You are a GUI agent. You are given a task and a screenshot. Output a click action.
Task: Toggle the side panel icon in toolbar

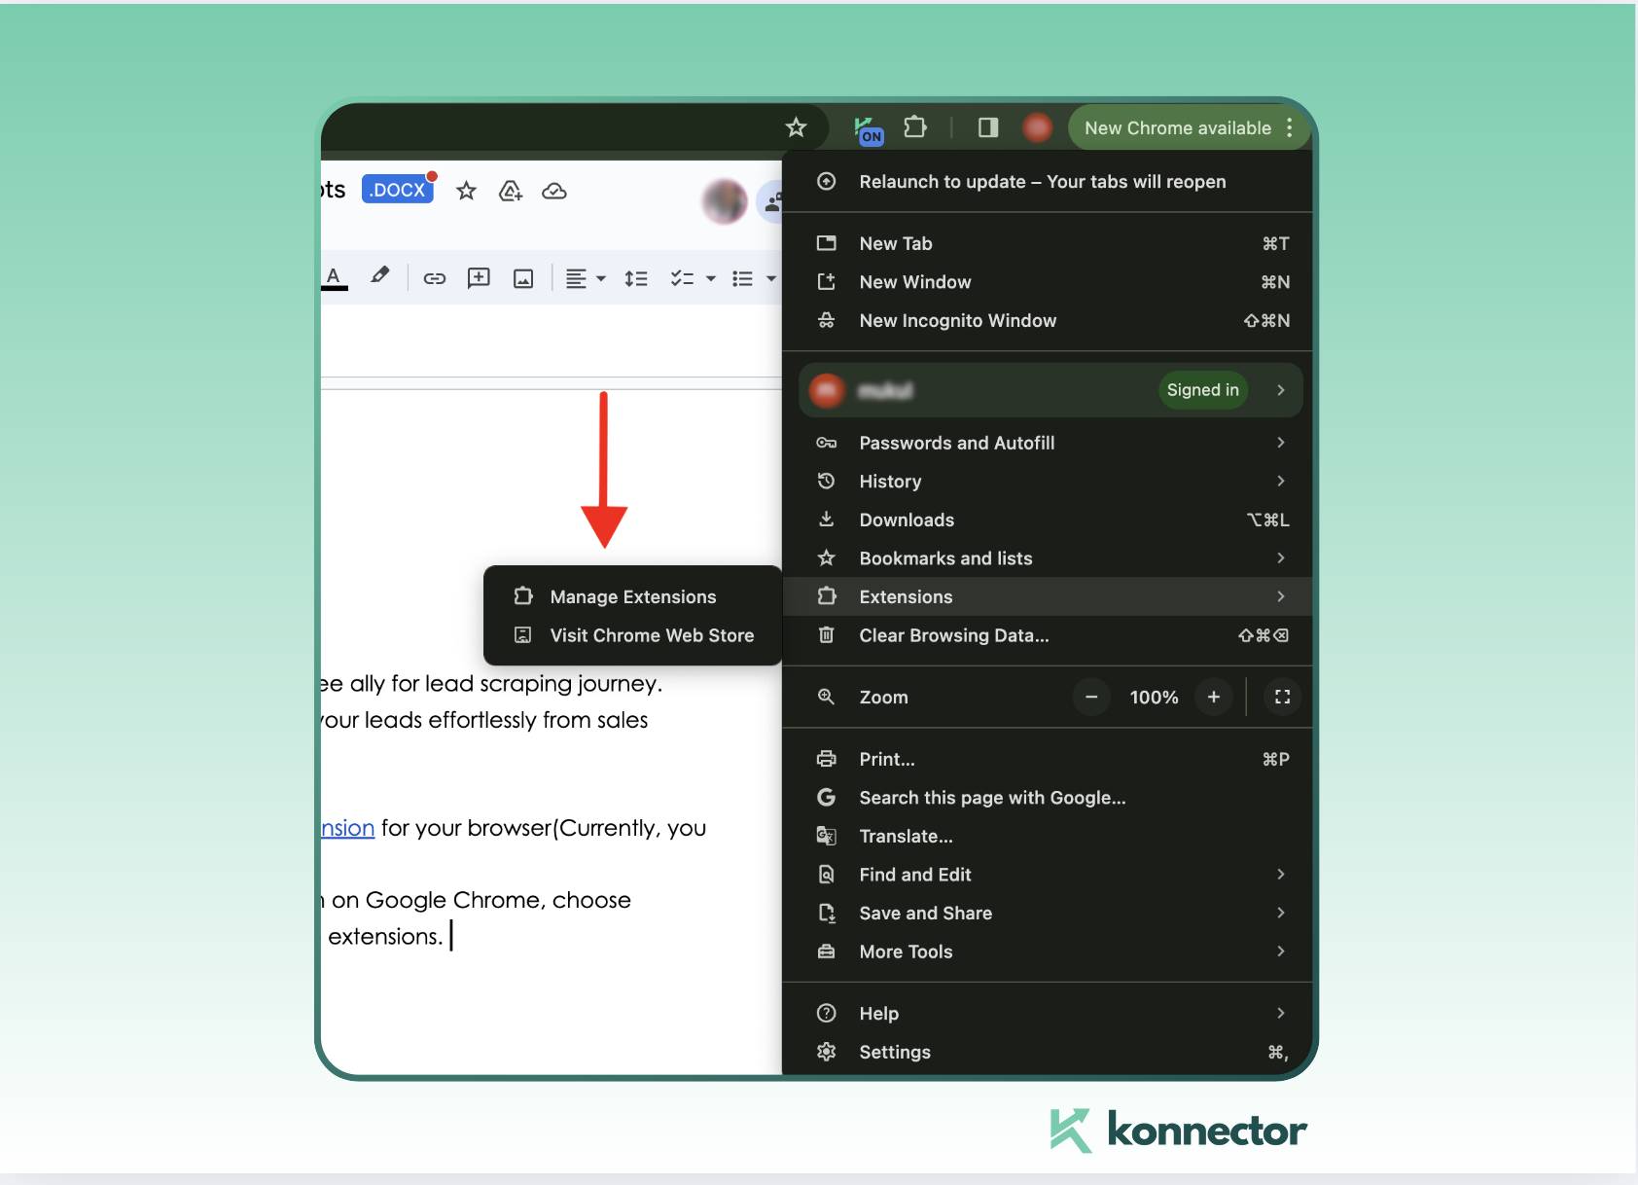(988, 127)
